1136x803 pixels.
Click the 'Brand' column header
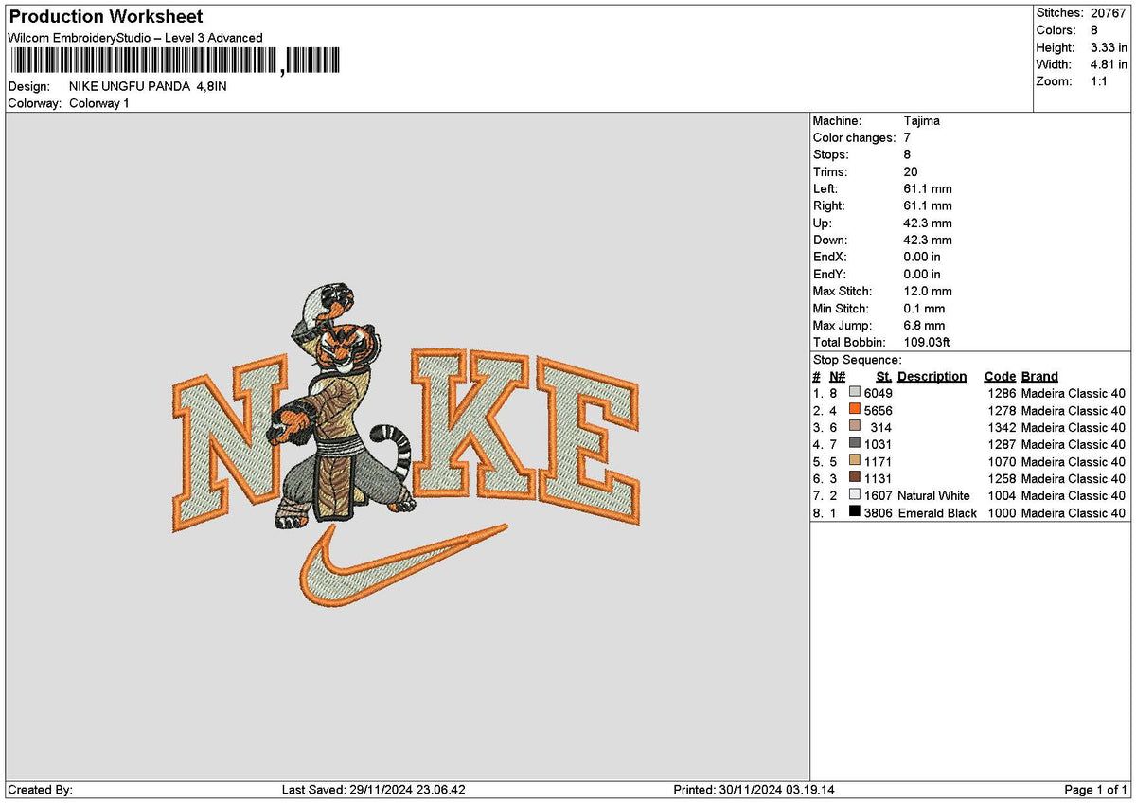coord(1039,377)
